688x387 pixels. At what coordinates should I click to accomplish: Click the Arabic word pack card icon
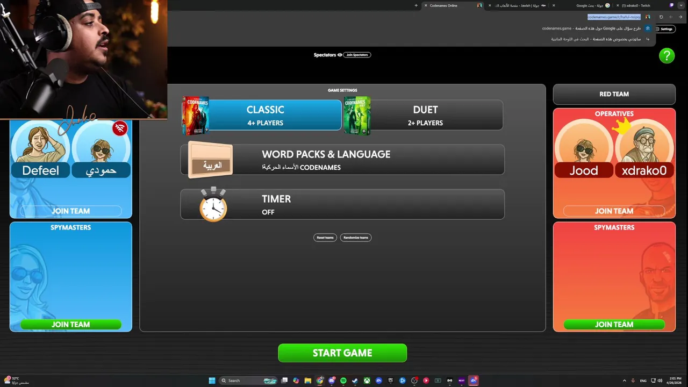tap(211, 160)
